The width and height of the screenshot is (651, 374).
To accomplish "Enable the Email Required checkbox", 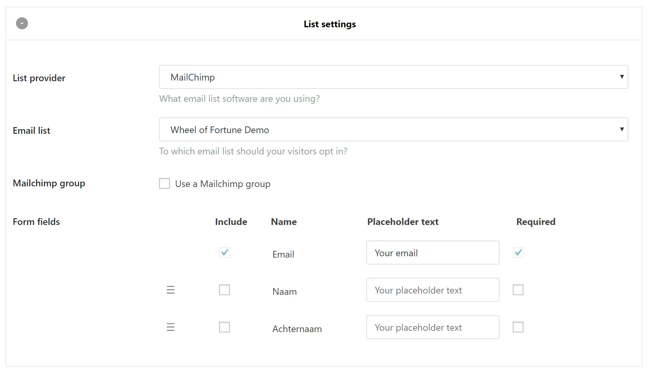I will (x=518, y=252).
